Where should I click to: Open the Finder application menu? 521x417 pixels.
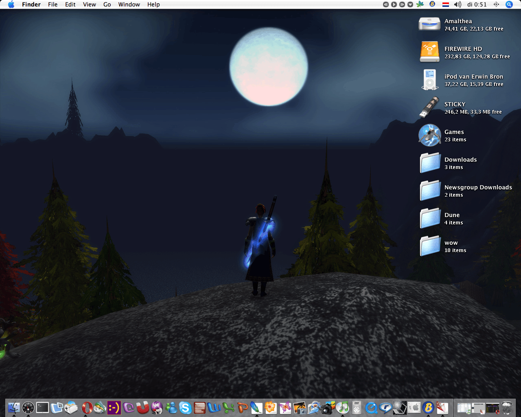pyautogui.click(x=31, y=4)
